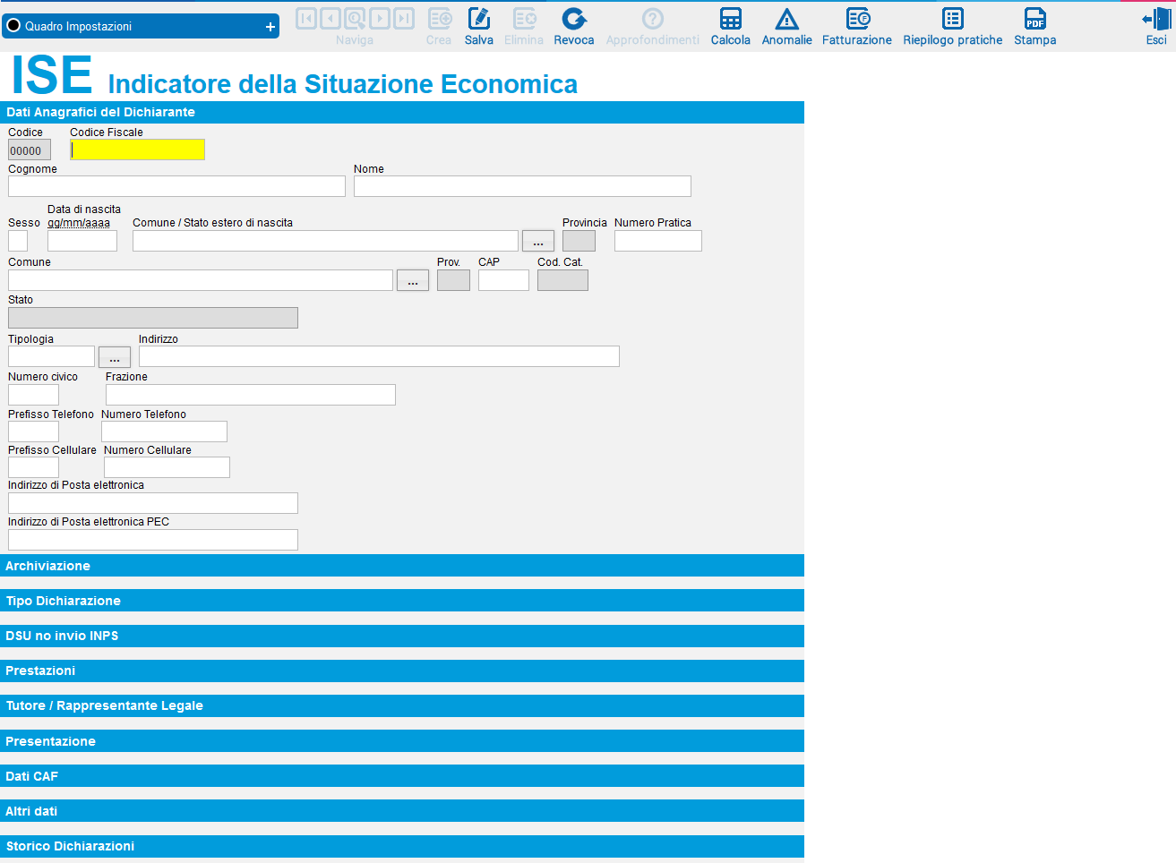Screen dimensions: 1176x863
Task: Expand the Dati CAF section
Action: pos(402,776)
